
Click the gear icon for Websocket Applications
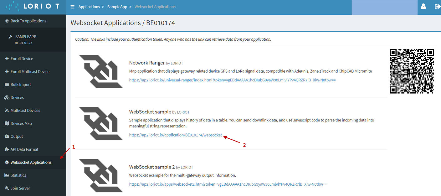[x=7, y=162]
